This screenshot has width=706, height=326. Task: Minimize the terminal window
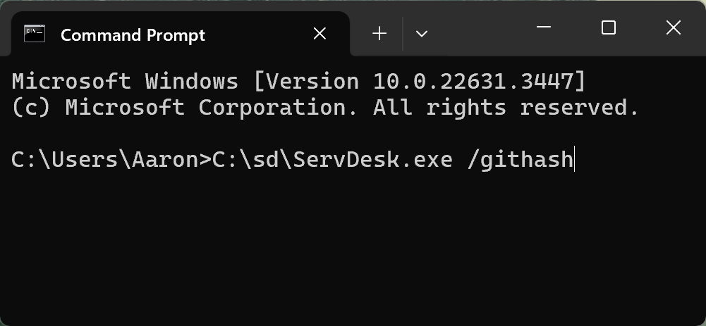tap(543, 28)
